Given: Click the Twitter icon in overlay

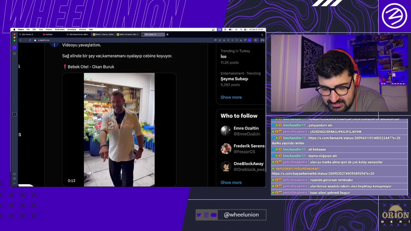Looking at the screenshot, I should [199, 215].
